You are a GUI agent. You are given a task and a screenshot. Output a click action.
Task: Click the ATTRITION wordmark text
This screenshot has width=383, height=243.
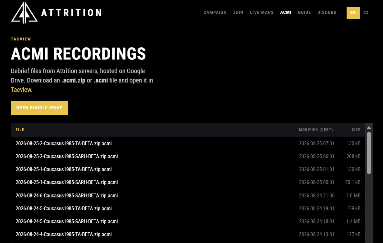[x=71, y=13]
